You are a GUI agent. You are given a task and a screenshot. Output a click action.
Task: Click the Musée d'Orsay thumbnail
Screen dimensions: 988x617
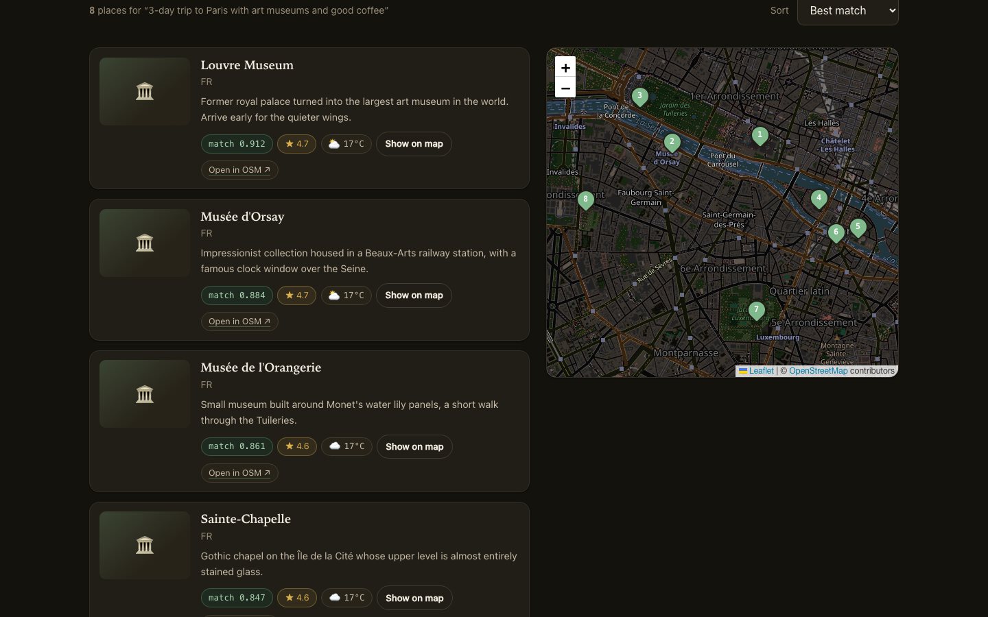pos(145,243)
